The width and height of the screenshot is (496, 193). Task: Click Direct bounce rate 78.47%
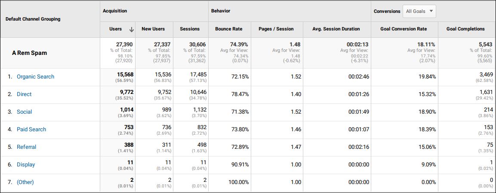pos(240,94)
